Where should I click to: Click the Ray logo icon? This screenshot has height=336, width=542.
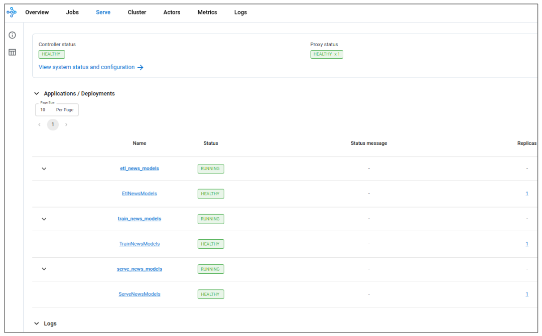click(x=11, y=13)
